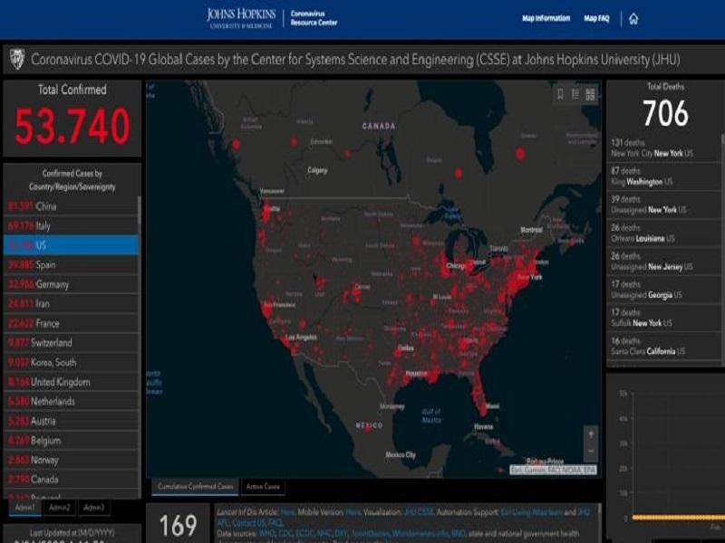The width and height of the screenshot is (725, 543).
Task: Select the Admin2 tab
Action: [x=60, y=508]
